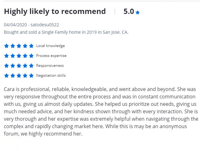Click the "Highly likely to recommend" heading
Screen dimensions: 203x151
tap(55, 12)
